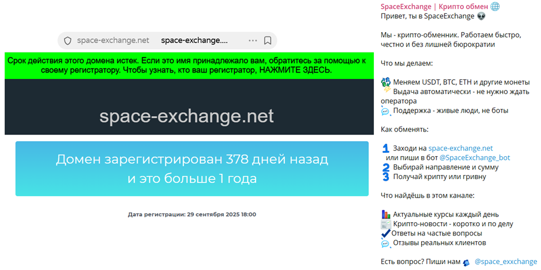The height and width of the screenshot is (270, 541).
Task: Click the speech bubble emoji before 'Отзывы реальных клиентов'
Action: pyautogui.click(x=385, y=243)
